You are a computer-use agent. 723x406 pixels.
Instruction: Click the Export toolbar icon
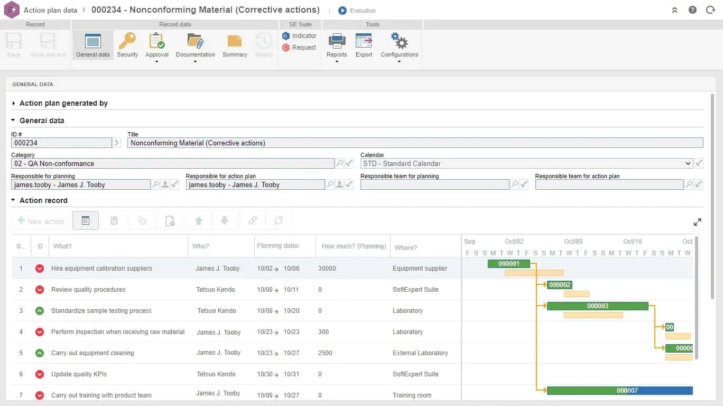pos(364,41)
